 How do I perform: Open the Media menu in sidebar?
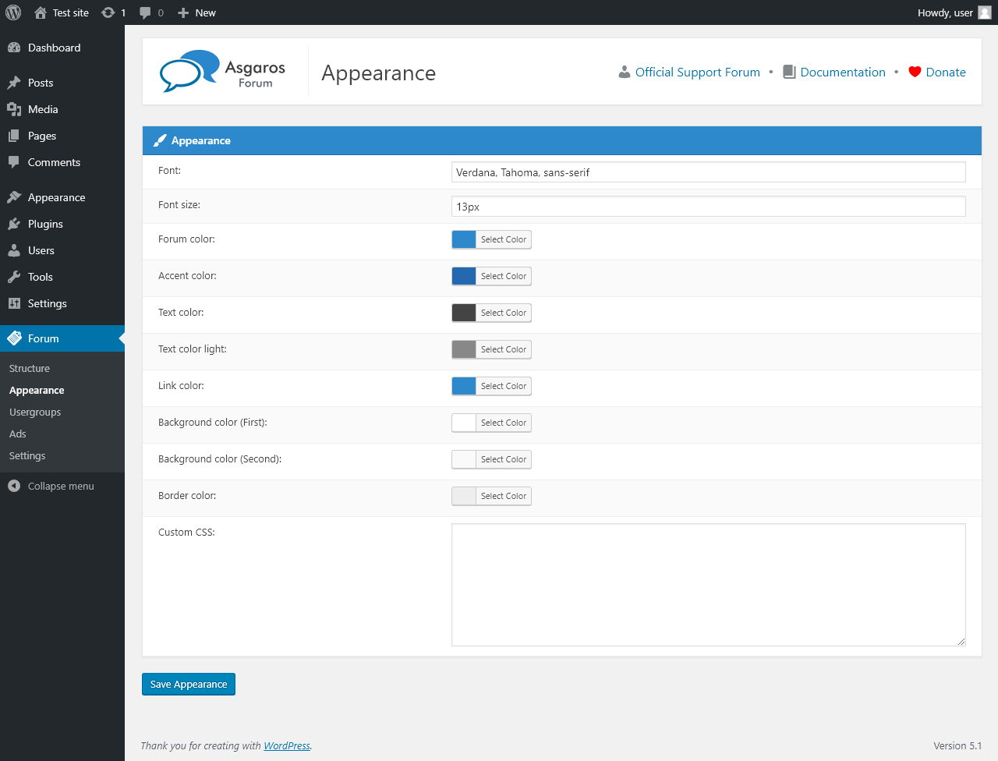[43, 109]
